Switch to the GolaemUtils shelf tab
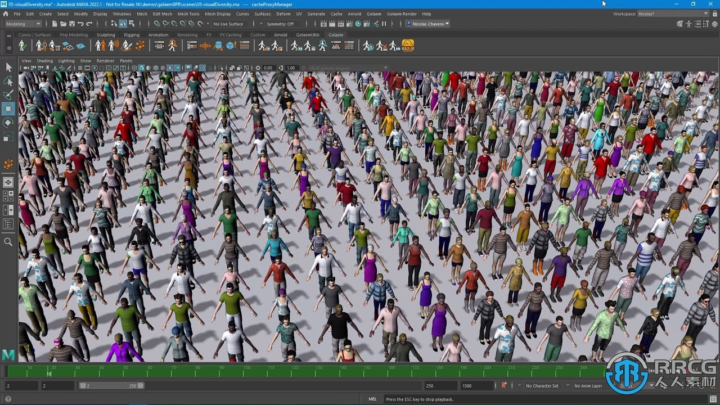The width and height of the screenshot is (720, 405). (308, 35)
